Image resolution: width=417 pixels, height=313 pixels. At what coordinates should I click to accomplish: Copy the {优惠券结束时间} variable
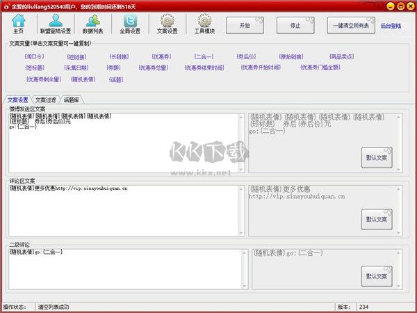coord(204,67)
